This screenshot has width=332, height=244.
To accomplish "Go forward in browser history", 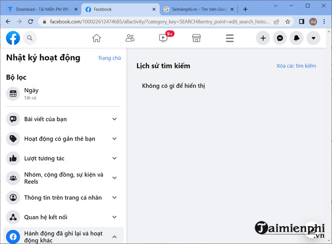I will click(x=19, y=22).
